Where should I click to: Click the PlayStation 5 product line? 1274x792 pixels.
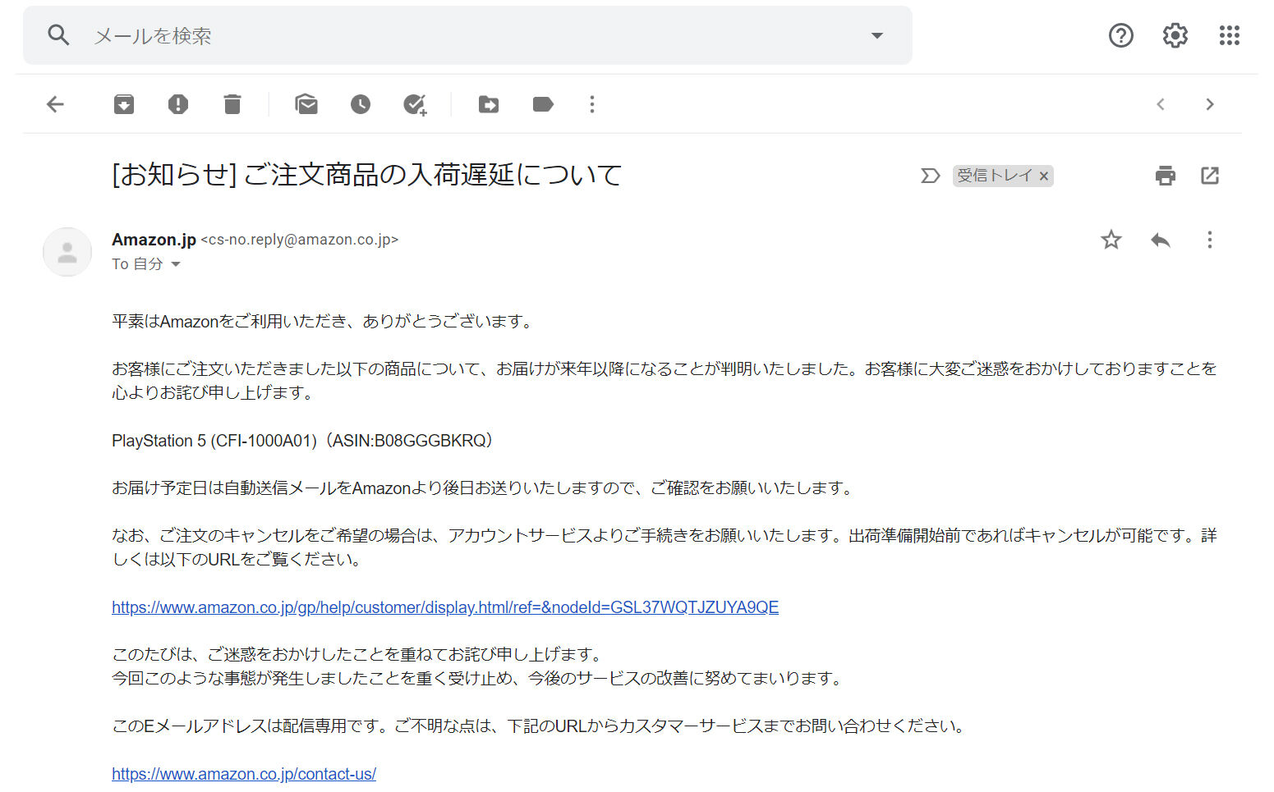click(x=302, y=441)
